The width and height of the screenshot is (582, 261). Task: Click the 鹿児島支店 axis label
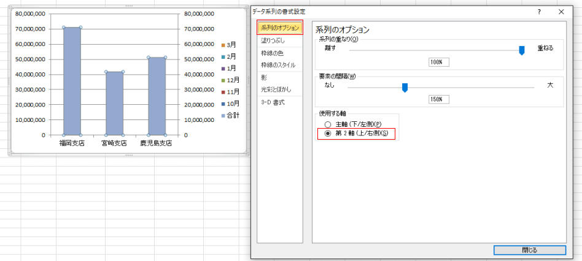click(x=157, y=143)
